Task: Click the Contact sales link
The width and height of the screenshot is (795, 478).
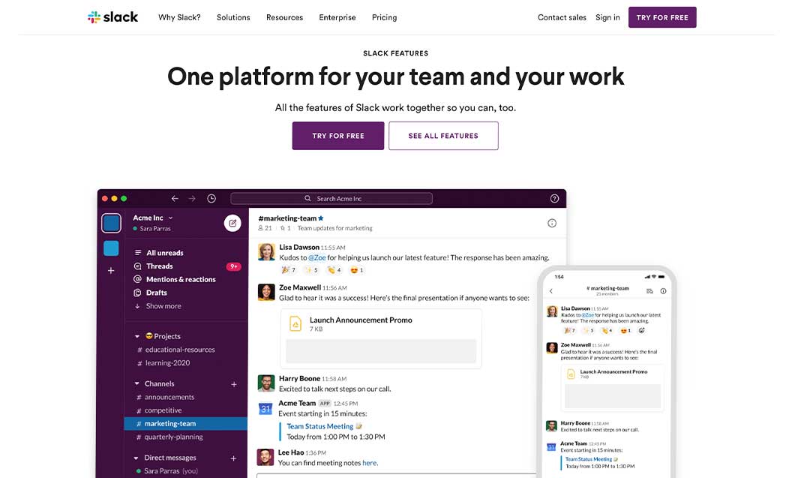Action: (x=562, y=17)
